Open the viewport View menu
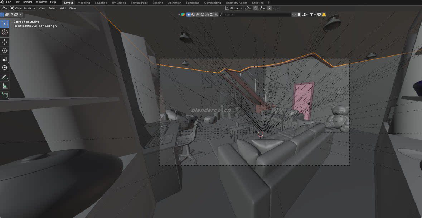This screenshot has height=218, width=422. (x=42, y=8)
